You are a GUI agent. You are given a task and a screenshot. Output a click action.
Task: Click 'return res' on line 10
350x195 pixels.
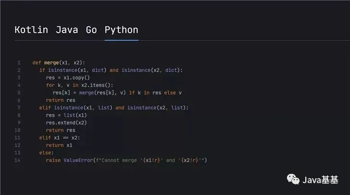point(61,130)
